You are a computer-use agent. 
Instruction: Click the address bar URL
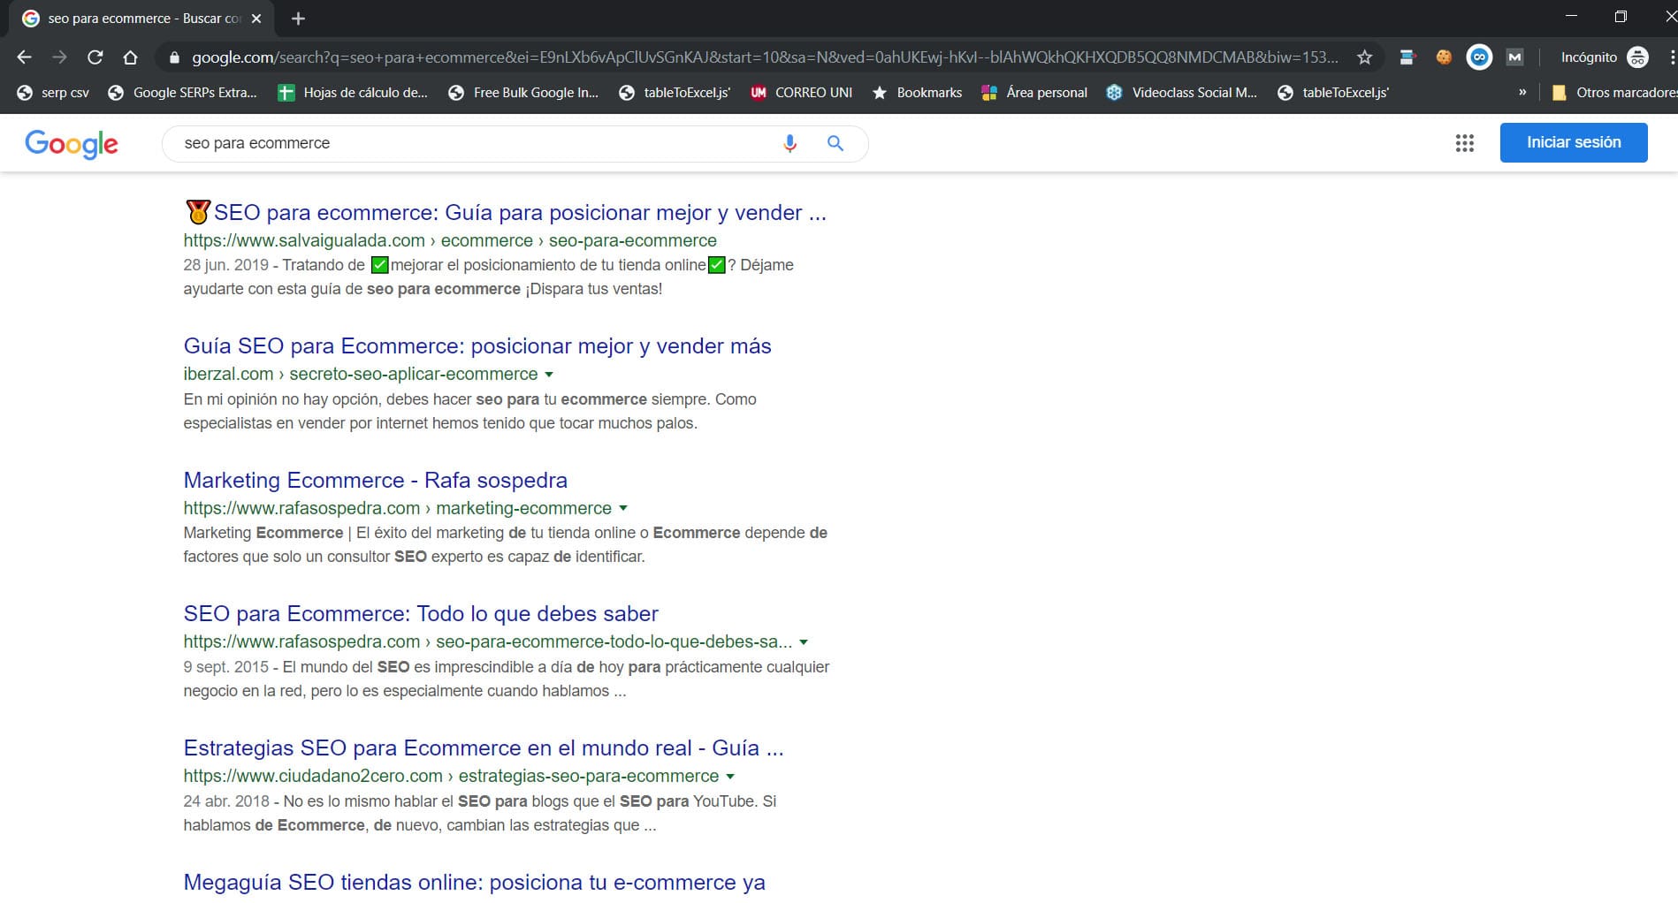[x=765, y=57]
